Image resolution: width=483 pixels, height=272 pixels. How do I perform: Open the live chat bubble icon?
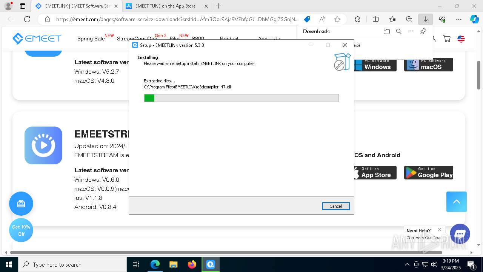pos(460,234)
